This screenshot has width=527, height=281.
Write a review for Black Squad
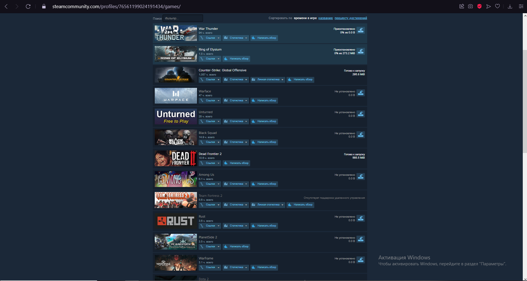tap(264, 142)
